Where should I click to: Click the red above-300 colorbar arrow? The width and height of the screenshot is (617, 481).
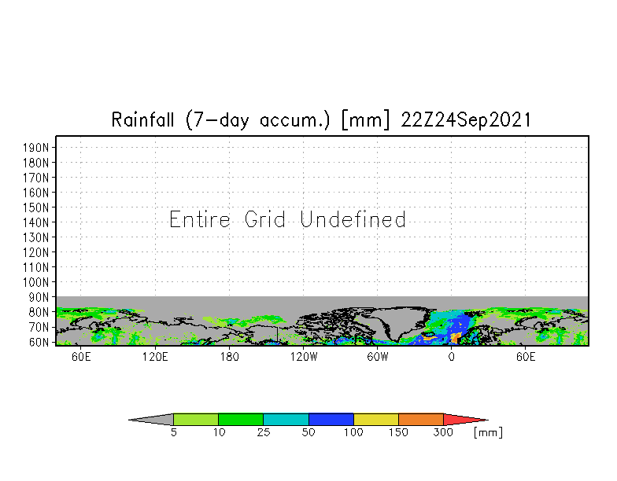[464, 420]
